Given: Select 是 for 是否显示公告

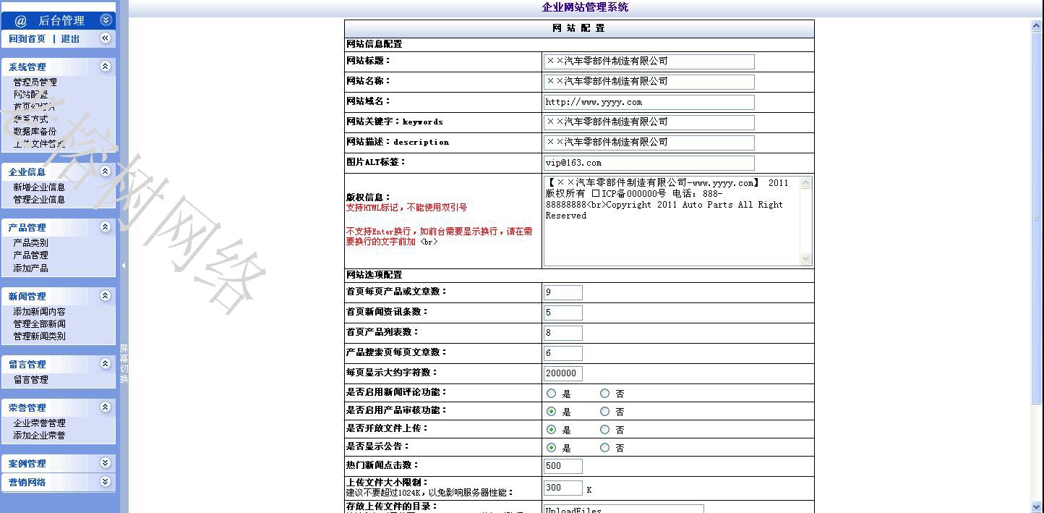Looking at the screenshot, I should click(552, 448).
